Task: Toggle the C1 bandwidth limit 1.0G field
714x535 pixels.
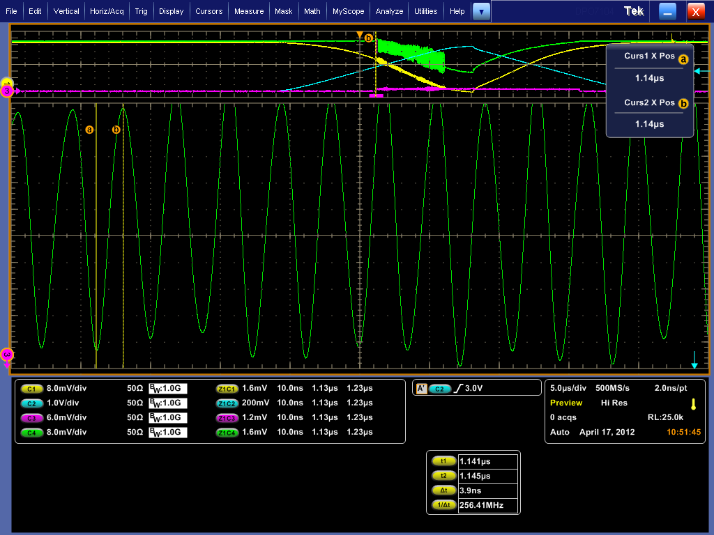Action: [168, 389]
